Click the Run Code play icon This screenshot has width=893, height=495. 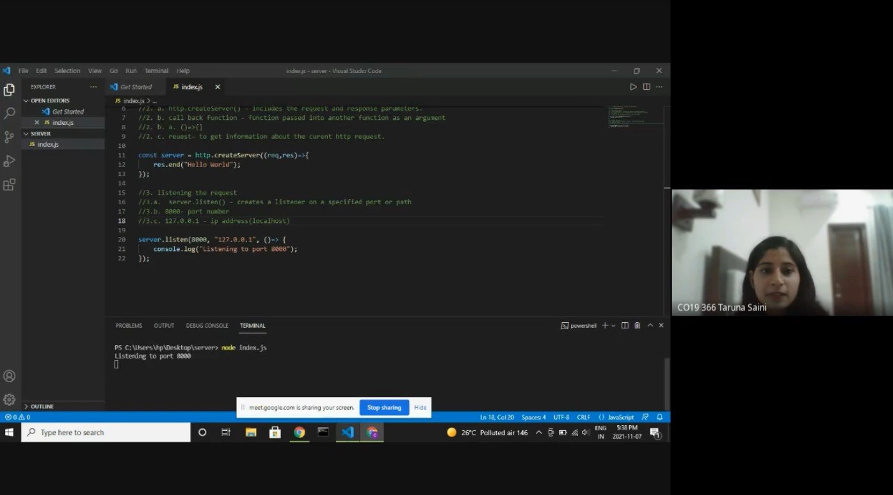pyautogui.click(x=633, y=87)
